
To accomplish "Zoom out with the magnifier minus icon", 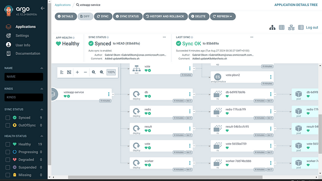I will (x=102, y=72).
